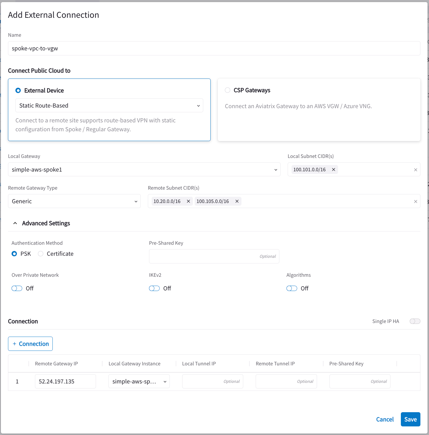
Task: Select the CSP Gateways option
Action: pyautogui.click(x=227, y=90)
